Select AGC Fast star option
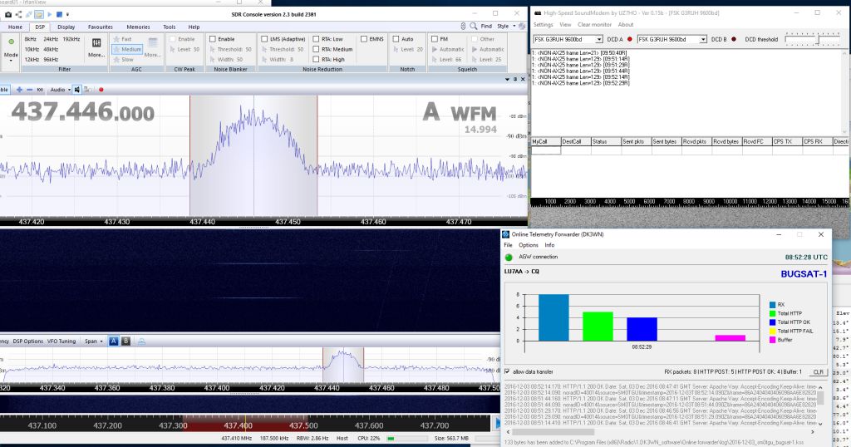Screen dimensions: 851x447 (123, 39)
